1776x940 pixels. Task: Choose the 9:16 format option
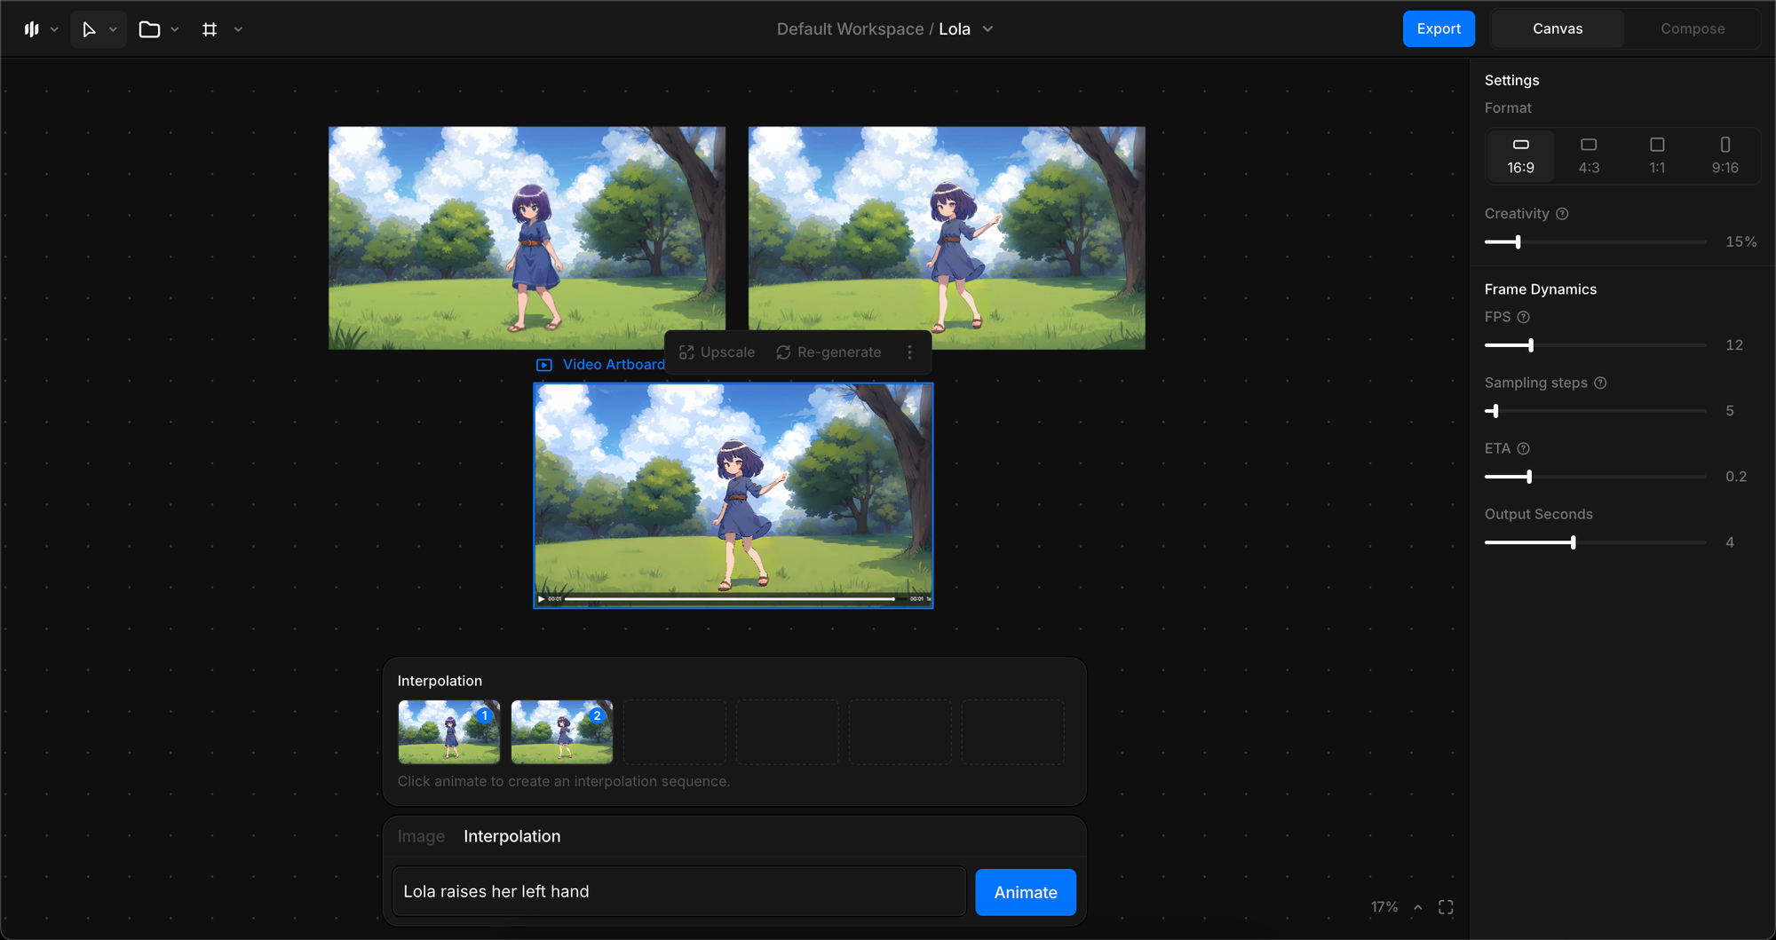1724,155
